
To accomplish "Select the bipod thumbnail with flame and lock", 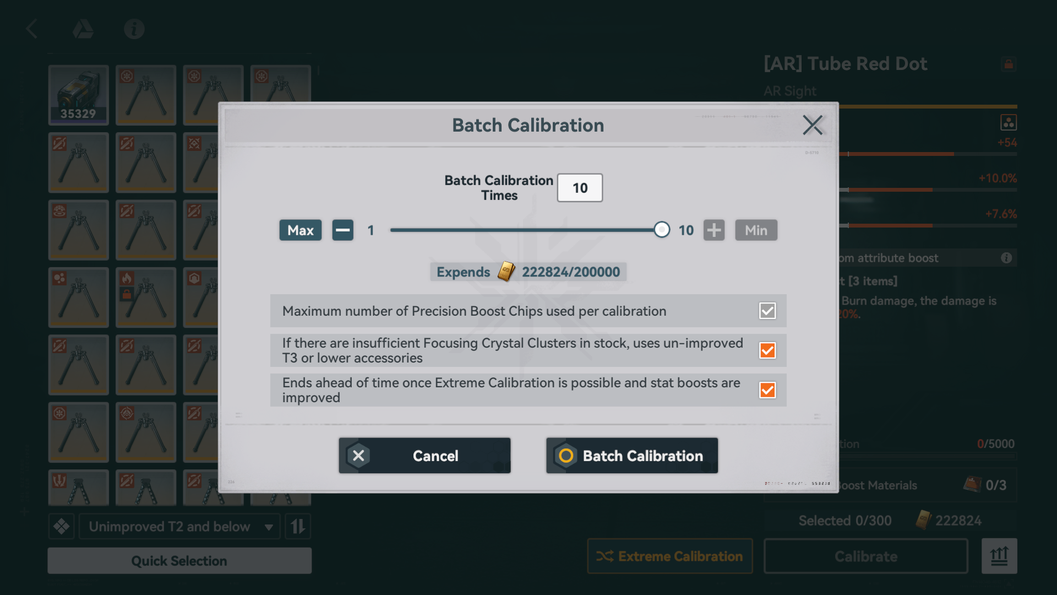I will [146, 297].
